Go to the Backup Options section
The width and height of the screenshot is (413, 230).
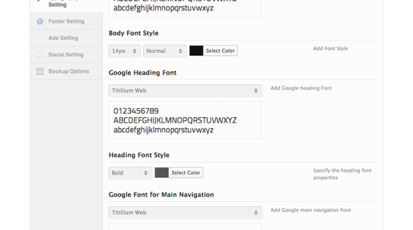point(67,71)
